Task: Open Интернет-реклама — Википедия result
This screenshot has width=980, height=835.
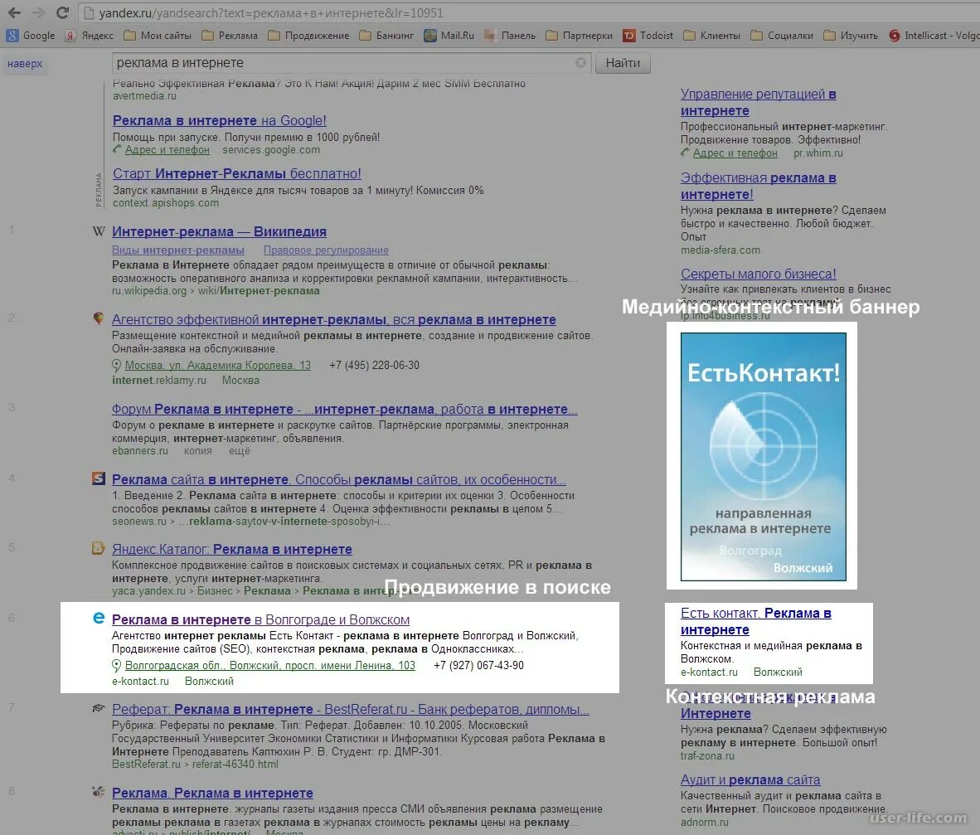Action: click(220, 232)
